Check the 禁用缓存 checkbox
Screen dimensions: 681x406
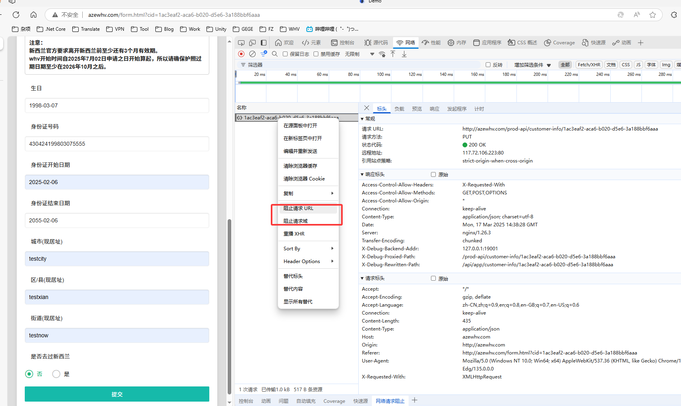(x=316, y=54)
